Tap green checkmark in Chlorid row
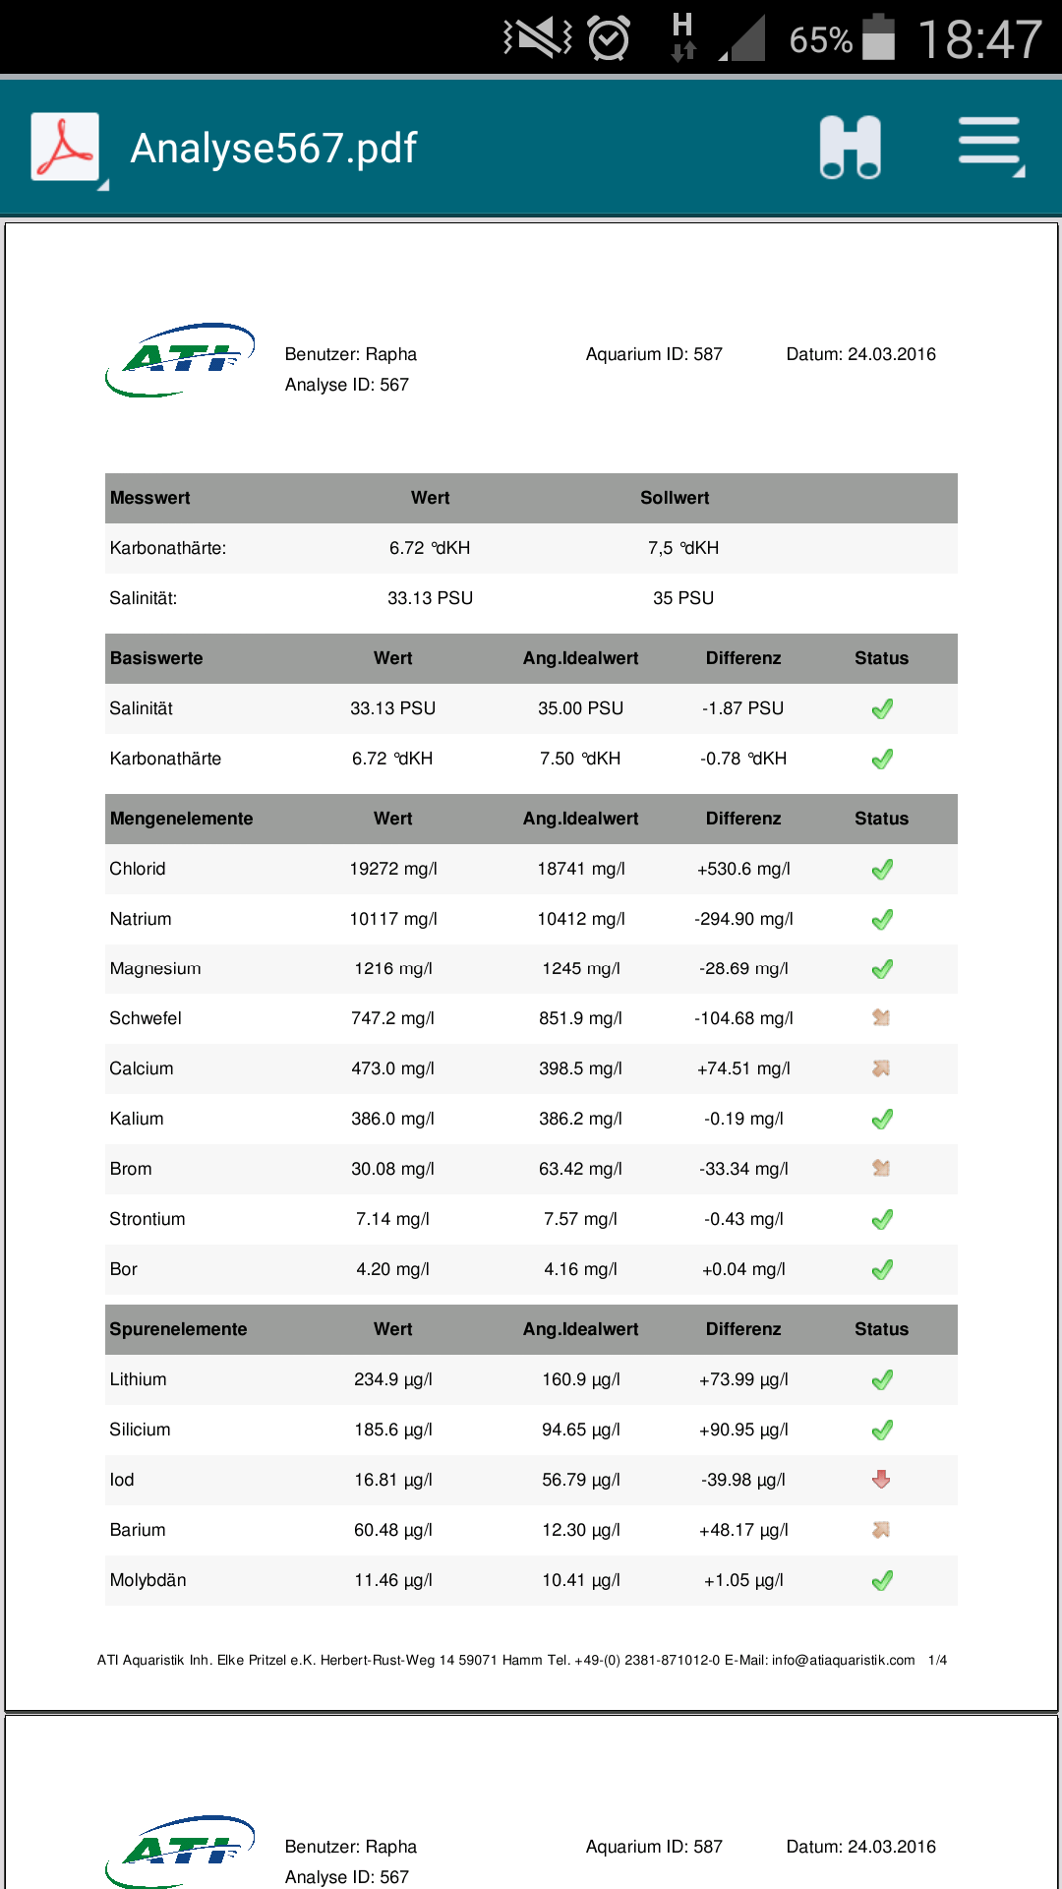Image resolution: width=1062 pixels, height=1889 pixels. pyautogui.click(x=882, y=870)
